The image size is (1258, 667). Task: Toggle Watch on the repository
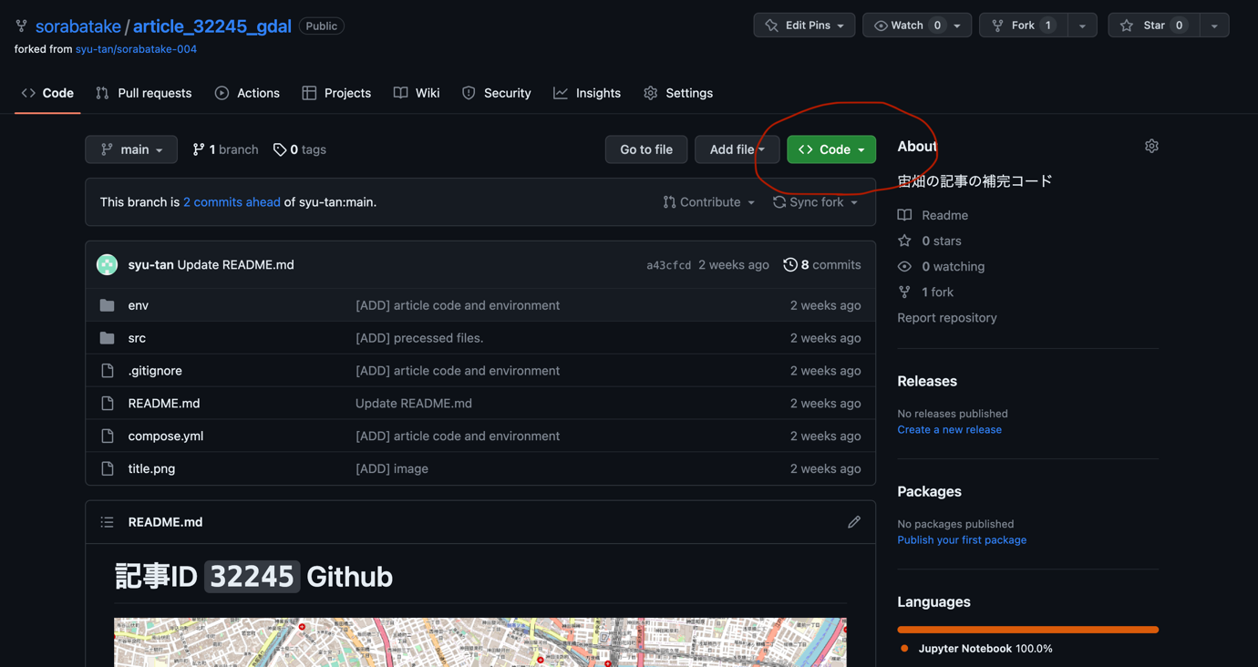[917, 26]
